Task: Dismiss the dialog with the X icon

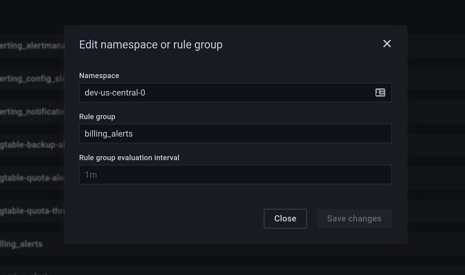Action: click(387, 43)
